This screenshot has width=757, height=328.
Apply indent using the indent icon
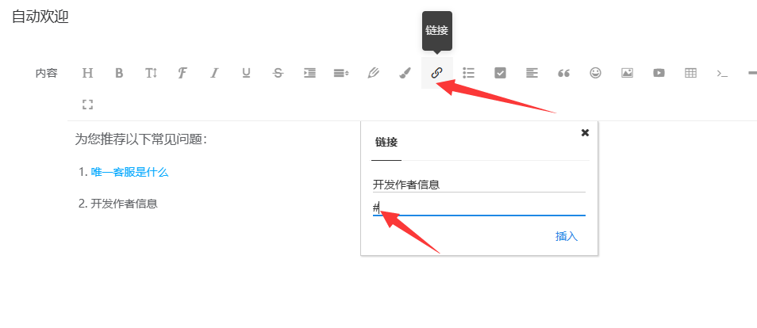[x=309, y=73]
